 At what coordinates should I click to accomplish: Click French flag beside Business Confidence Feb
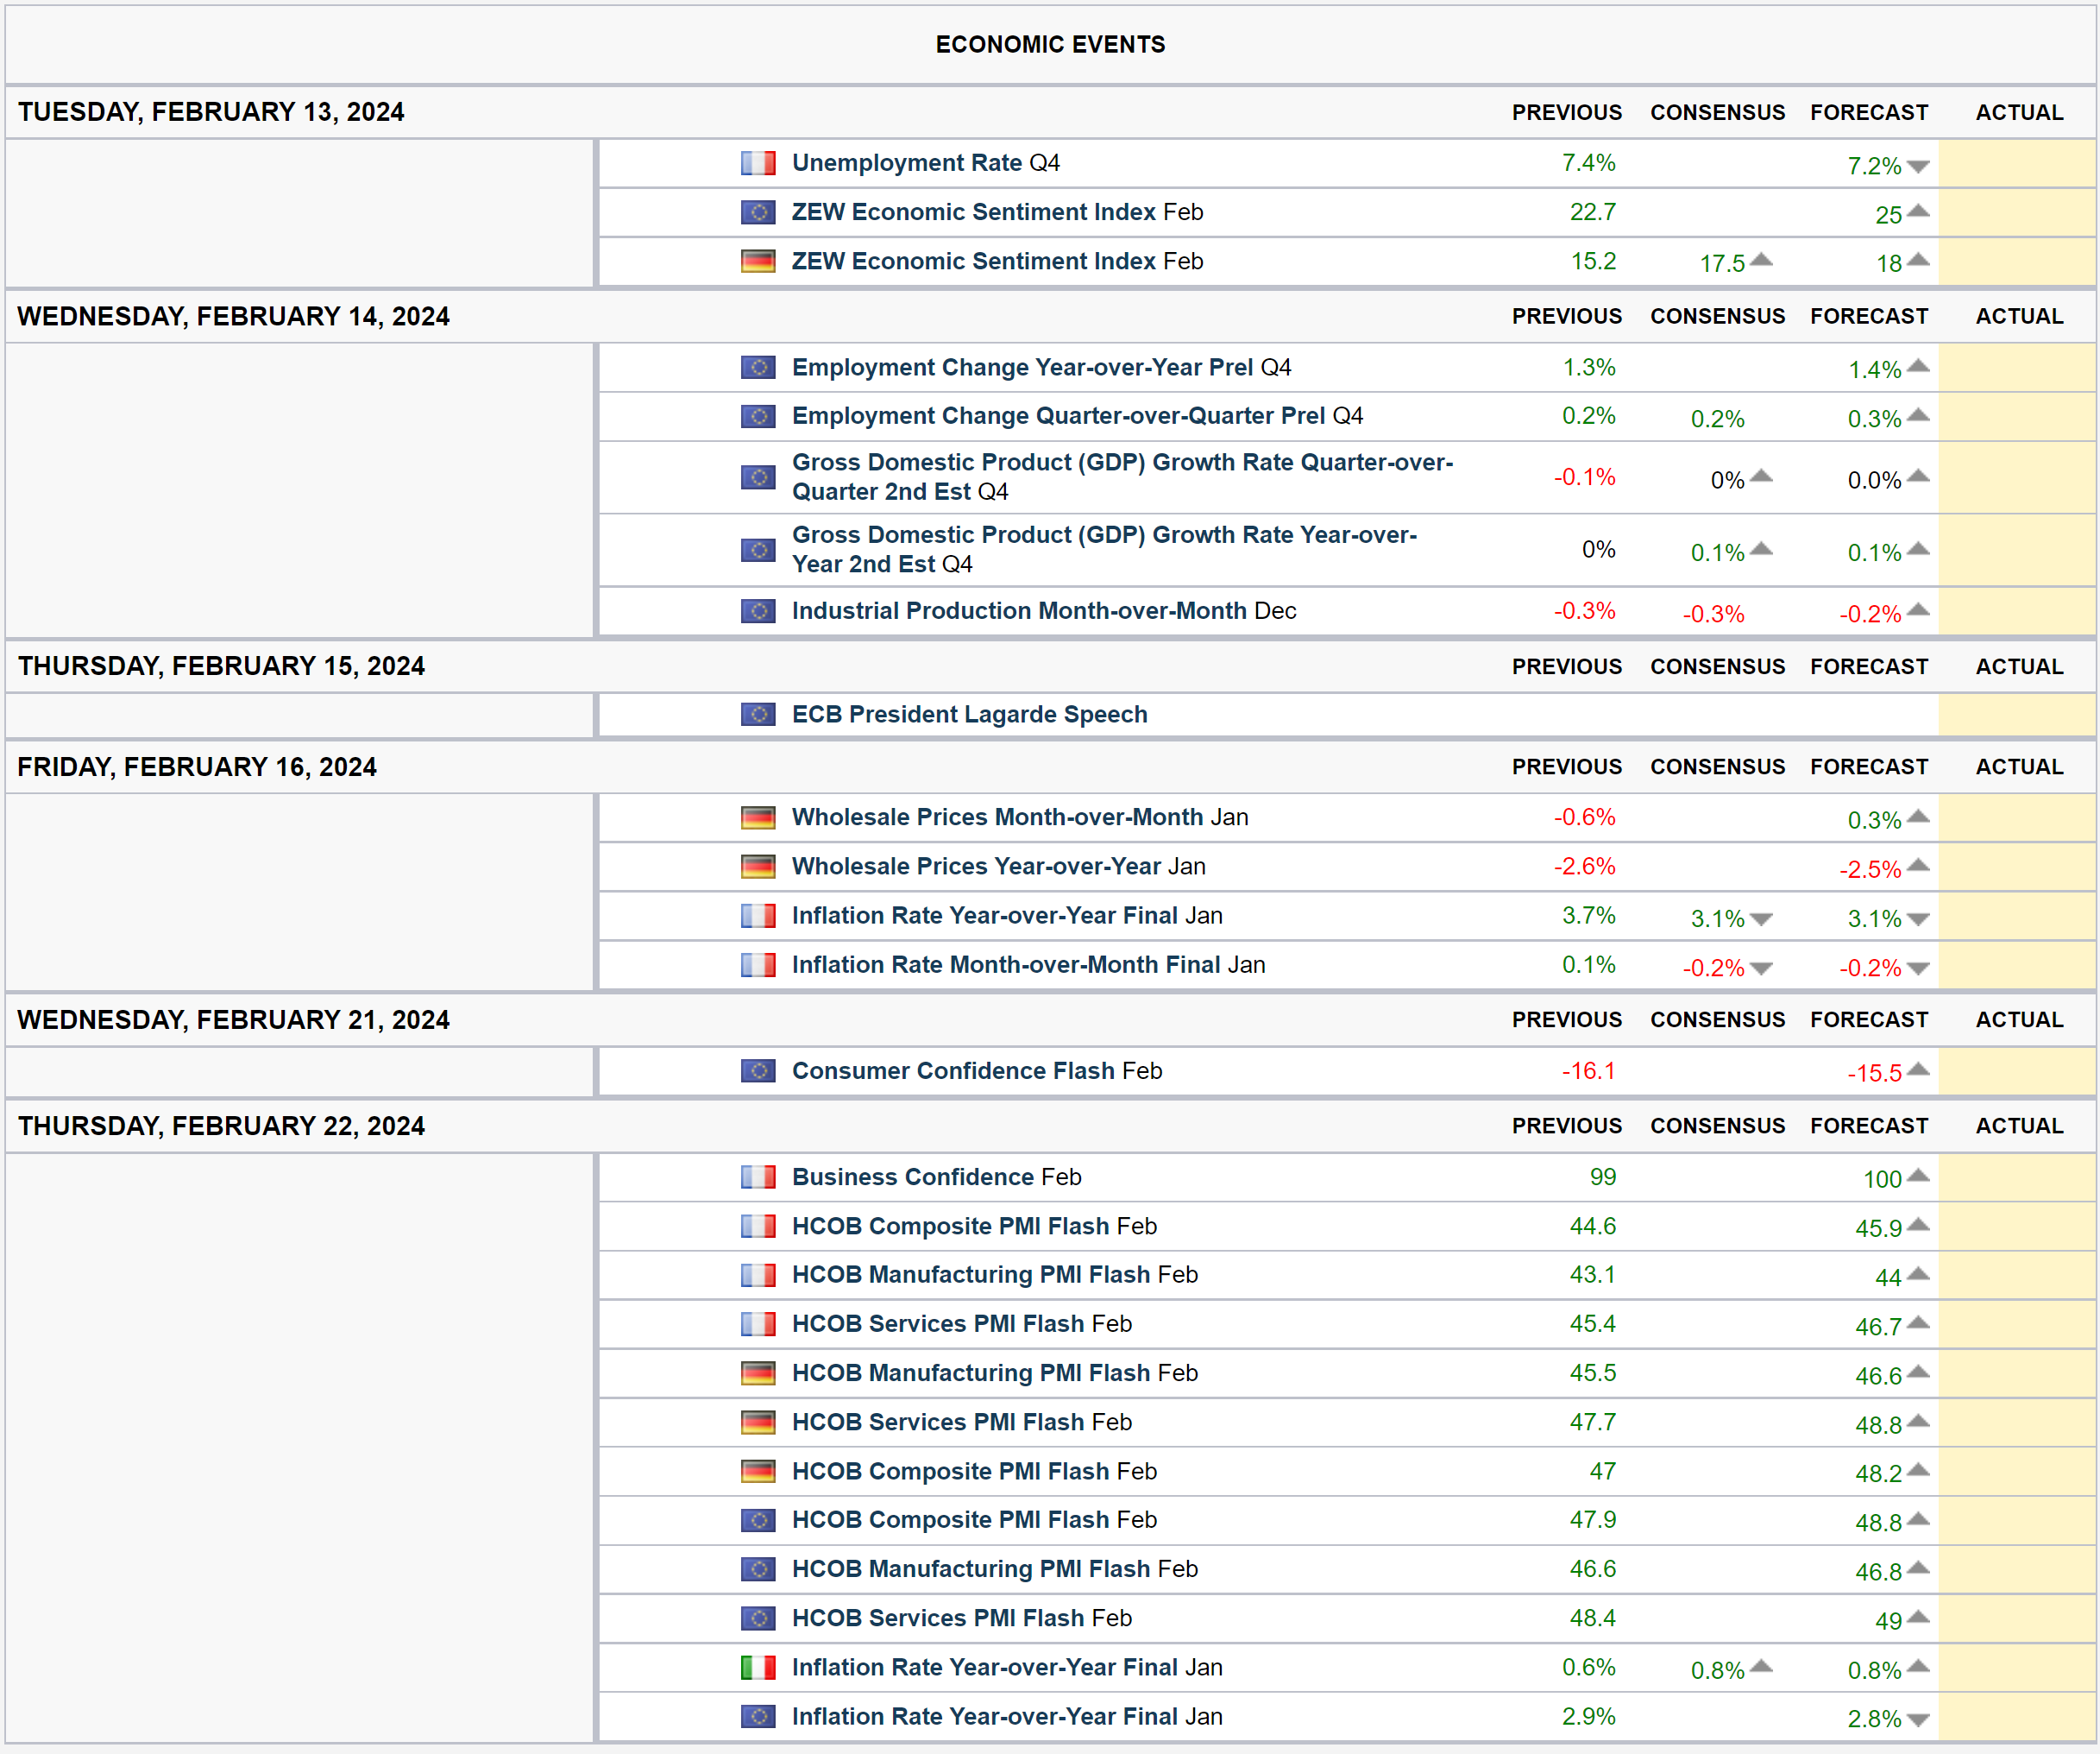click(757, 1177)
